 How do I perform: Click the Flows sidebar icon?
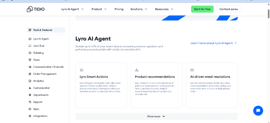coord(30,60)
